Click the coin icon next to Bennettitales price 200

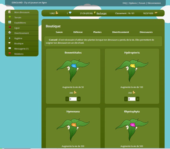tap(75, 92)
